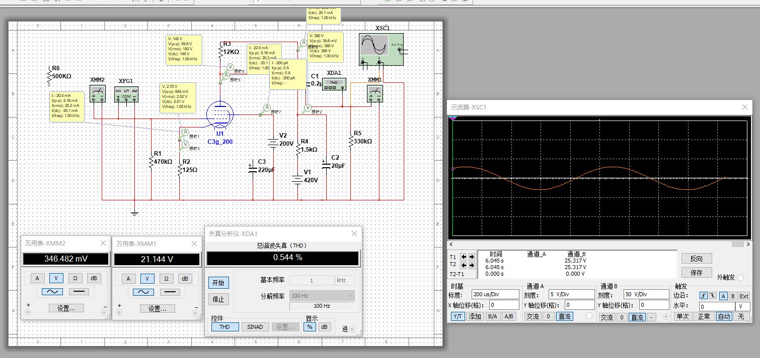
Task: Click 停止 in distortion analyzer
Action: 218,299
